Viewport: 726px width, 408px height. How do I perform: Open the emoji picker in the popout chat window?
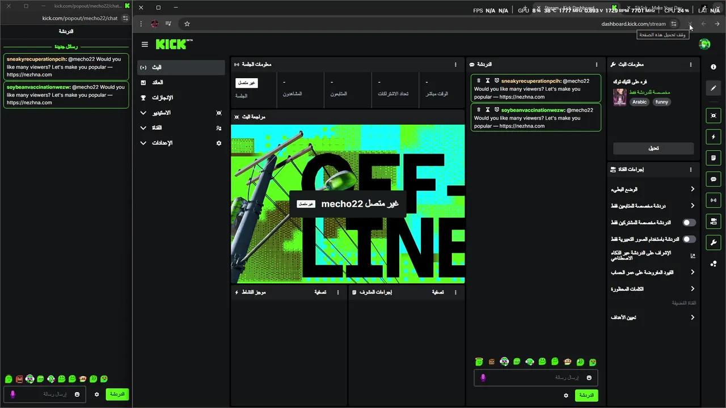pyautogui.click(x=77, y=394)
